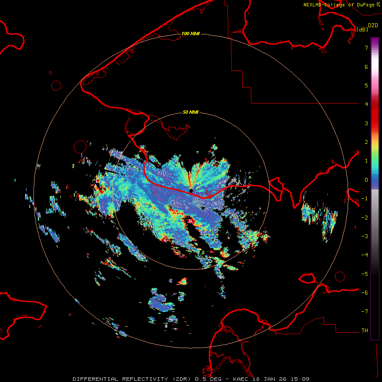Click the -3 dB scale value
382x382 pixels.
click(x=365, y=236)
